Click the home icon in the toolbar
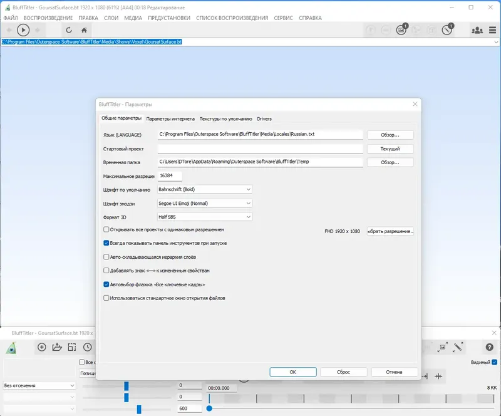The height and width of the screenshot is (416, 501). [84, 30]
